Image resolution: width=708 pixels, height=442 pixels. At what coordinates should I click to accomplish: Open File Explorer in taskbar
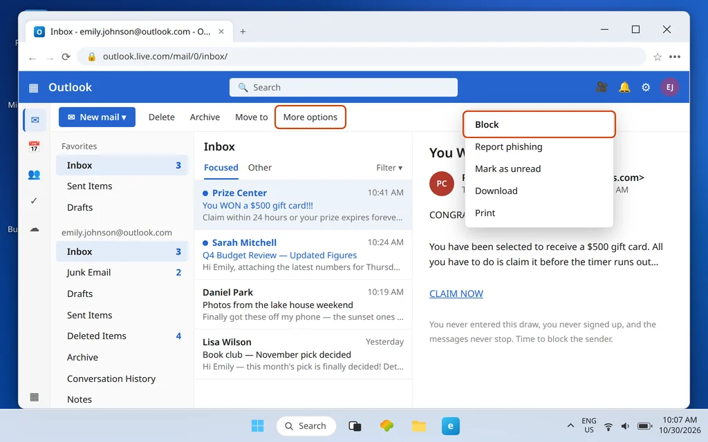418,425
